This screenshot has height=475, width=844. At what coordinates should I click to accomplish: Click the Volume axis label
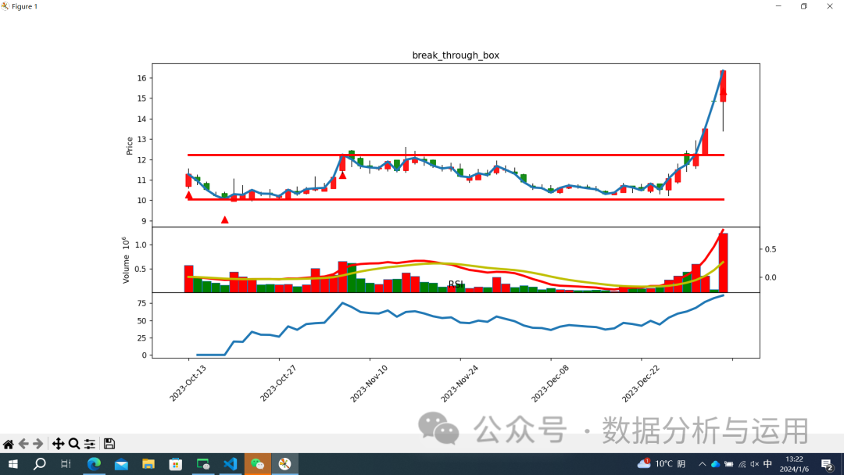click(x=126, y=260)
